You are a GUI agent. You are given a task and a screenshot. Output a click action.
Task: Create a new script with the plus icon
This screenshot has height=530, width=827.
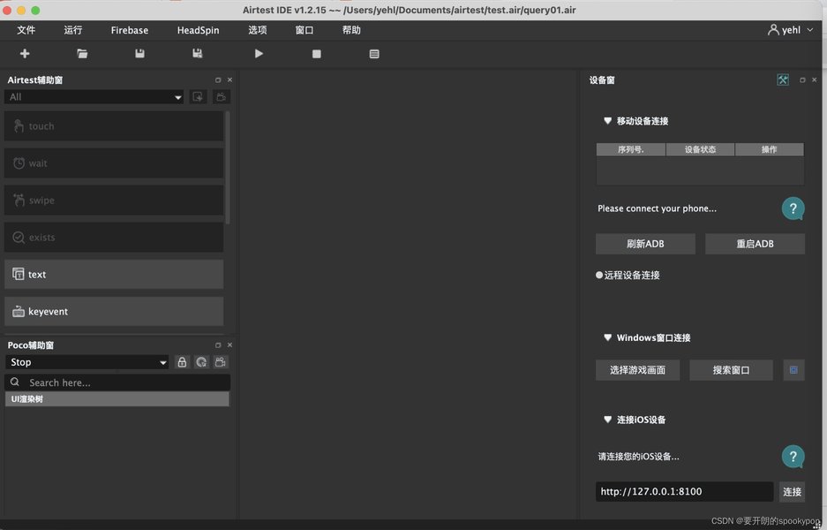pyautogui.click(x=25, y=53)
